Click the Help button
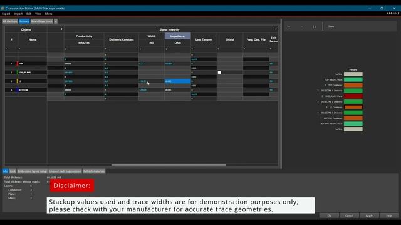The image size is (401, 225). point(389,216)
